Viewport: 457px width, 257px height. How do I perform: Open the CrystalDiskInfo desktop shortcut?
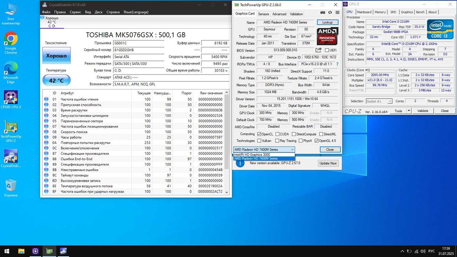(11, 158)
